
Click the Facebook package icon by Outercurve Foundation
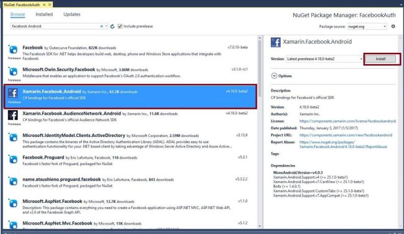pyautogui.click(x=13, y=49)
